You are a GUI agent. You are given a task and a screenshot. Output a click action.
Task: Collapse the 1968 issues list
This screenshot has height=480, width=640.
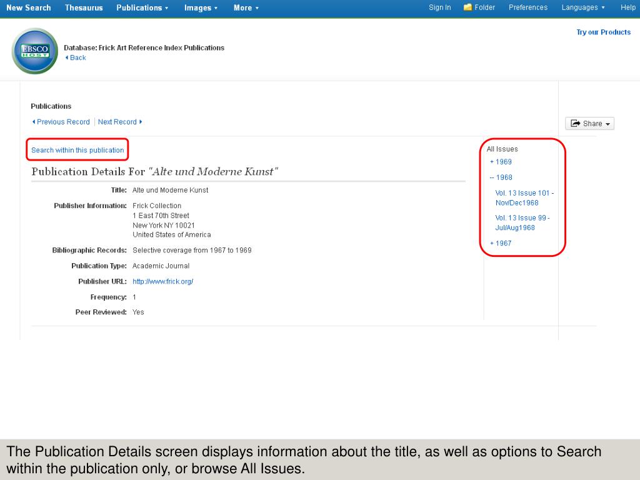pos(501,177)
